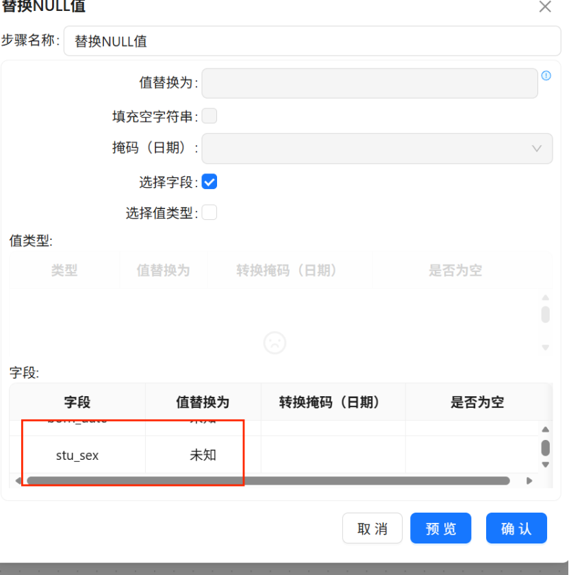
Task: Click 值替换为 header in 字段 table
Action: (203, 402)
